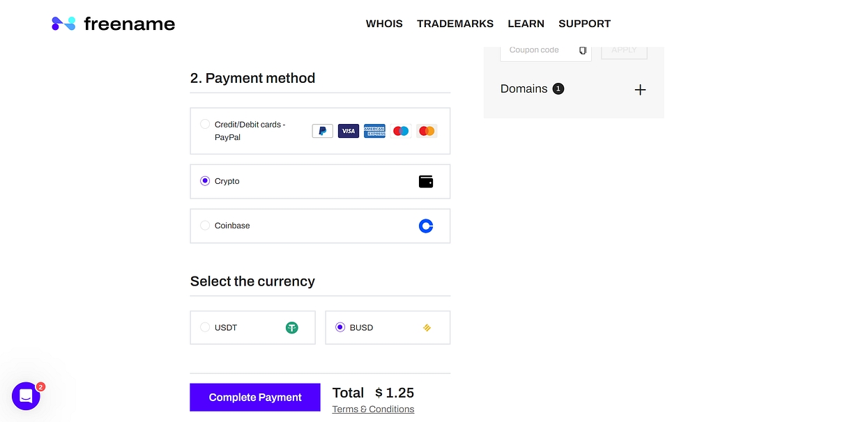Image resolution: width=854 pixels, height=422 pixels.
Task: Click the Mastercard icon
Action: point(427,131)
